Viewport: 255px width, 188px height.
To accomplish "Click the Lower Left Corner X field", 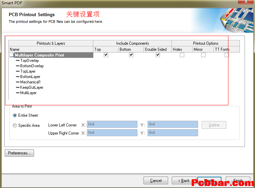I will 112,124.
